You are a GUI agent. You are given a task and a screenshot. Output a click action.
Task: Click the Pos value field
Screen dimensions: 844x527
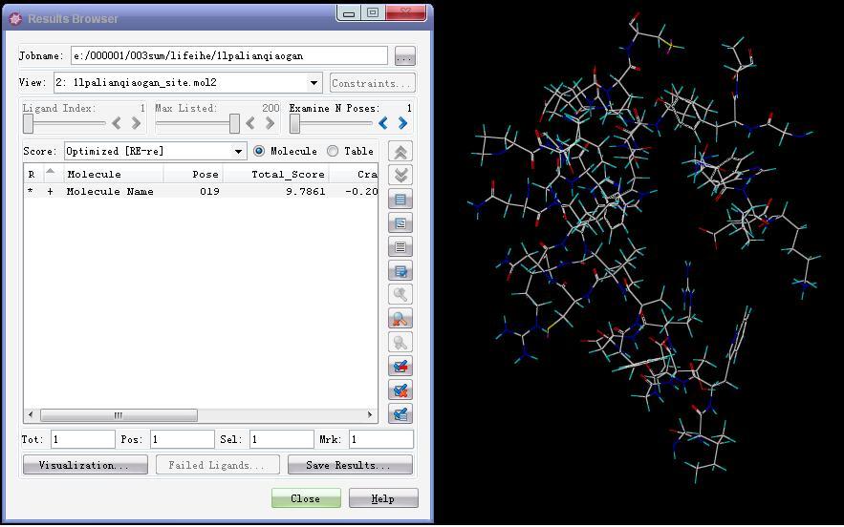183,439
